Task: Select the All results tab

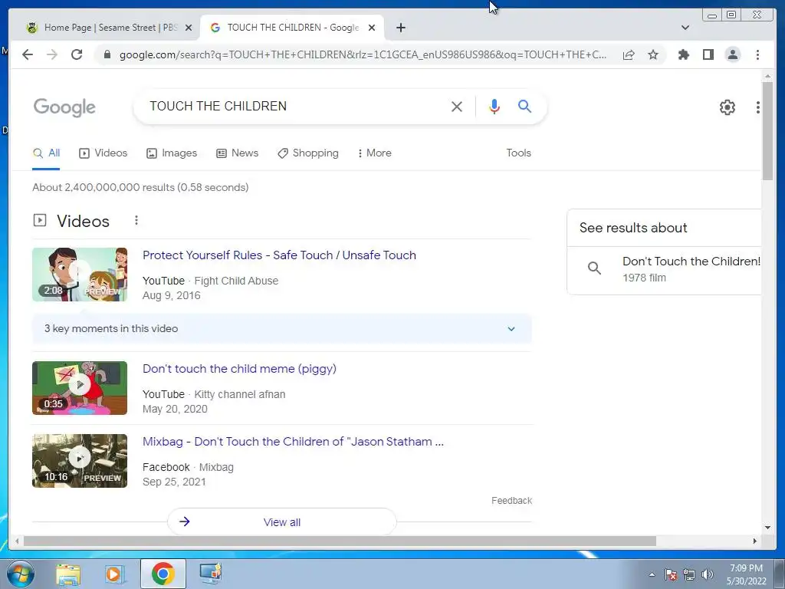Action: [x=46, y=153]
